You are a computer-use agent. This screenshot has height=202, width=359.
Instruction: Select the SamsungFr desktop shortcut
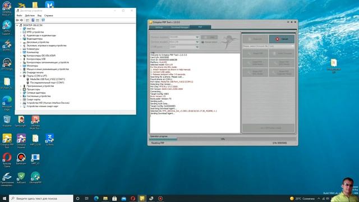coord(21,121)
